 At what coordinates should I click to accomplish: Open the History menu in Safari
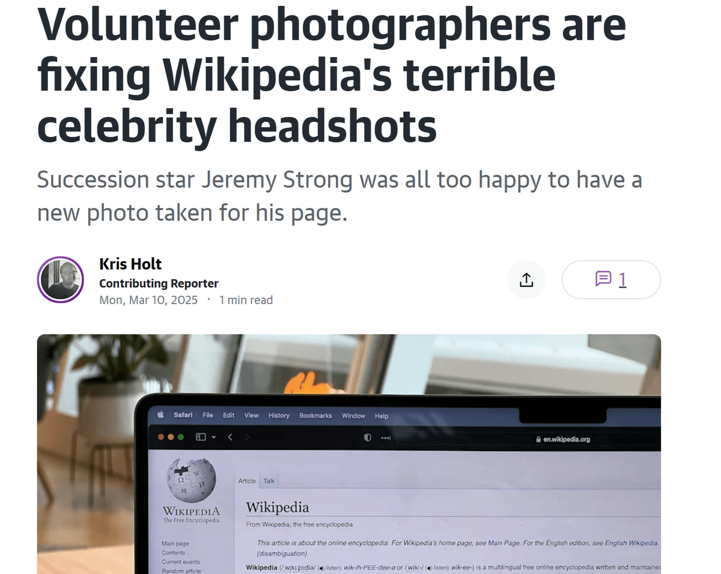point(279,415)
